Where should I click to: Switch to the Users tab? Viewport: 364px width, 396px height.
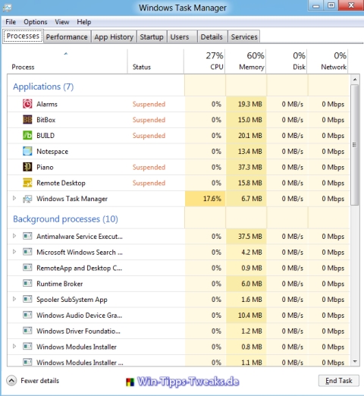[x=182, y=37]
